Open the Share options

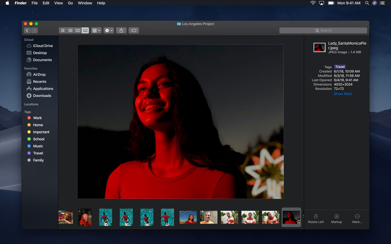click(121, 30)
